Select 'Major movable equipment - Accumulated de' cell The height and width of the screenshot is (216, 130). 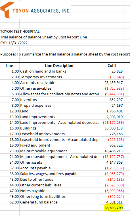(x=59, y=157)
